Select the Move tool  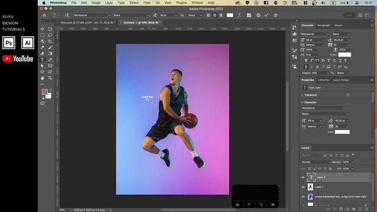coord(42,29)
